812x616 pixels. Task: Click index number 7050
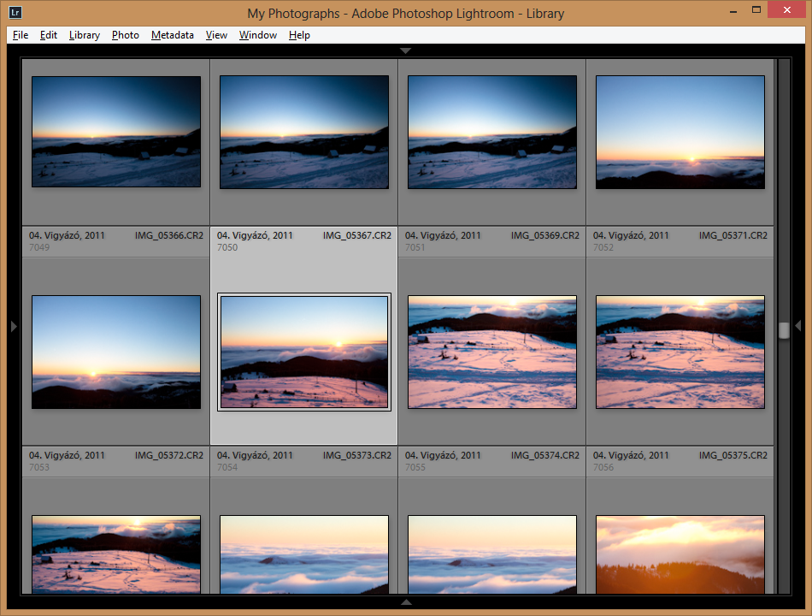pos(227,247)
